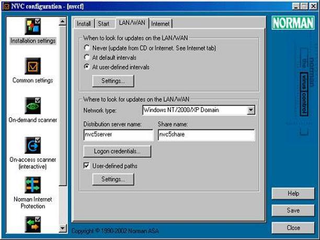Screen dimensions: 320x240
Task: Open Logon credentials dialog
Action: pyautogui.click(x=117, y=152)
